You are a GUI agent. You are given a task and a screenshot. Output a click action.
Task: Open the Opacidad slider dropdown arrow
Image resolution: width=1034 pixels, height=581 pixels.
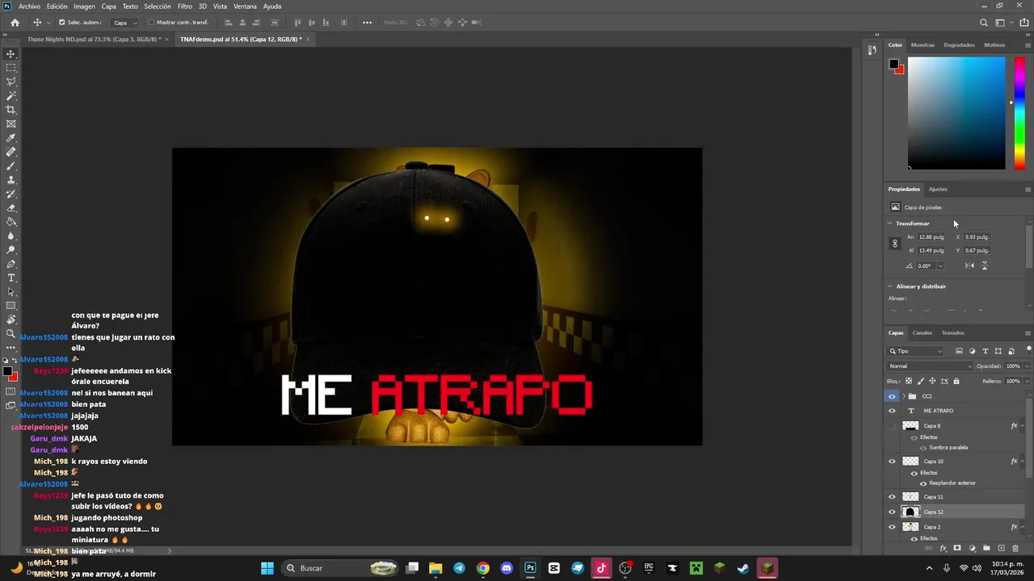pyautogui.click(x=1027, y=366)
